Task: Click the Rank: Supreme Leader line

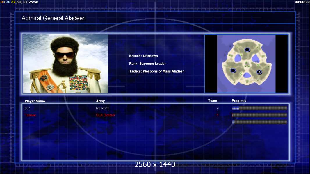Action: coord(147,64)
